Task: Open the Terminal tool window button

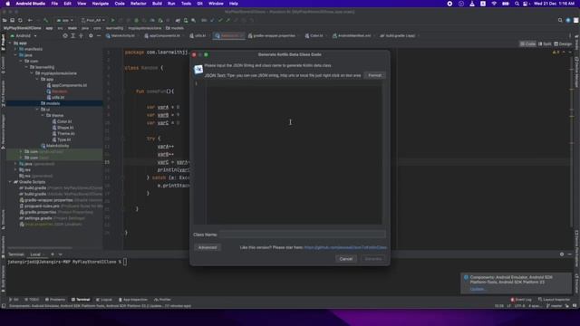Action: tap(81, 300)
